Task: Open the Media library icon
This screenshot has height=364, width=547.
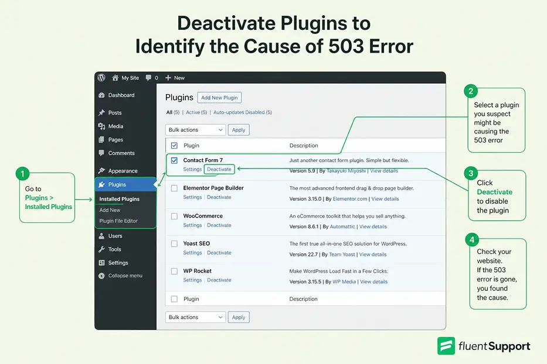Action: (x=103, y=126)
